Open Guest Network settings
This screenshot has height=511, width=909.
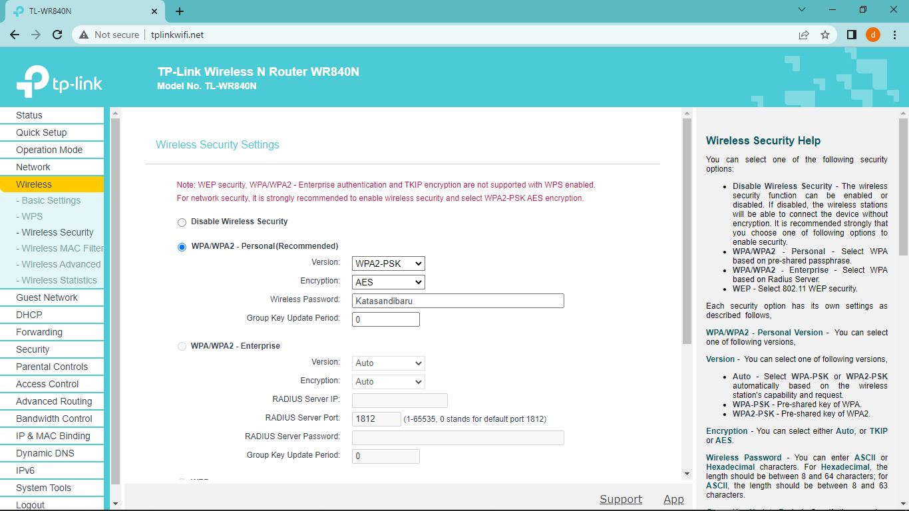pyautogui.click(x=52, y=297)
